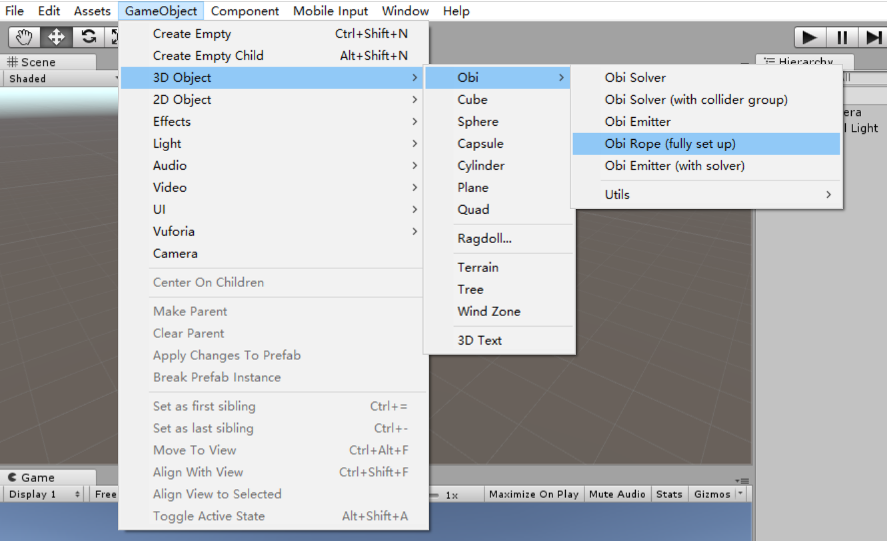Select the Scale tool
This screenshot has width=887, height=541.
pyautogui.click(x=115, y=37)
